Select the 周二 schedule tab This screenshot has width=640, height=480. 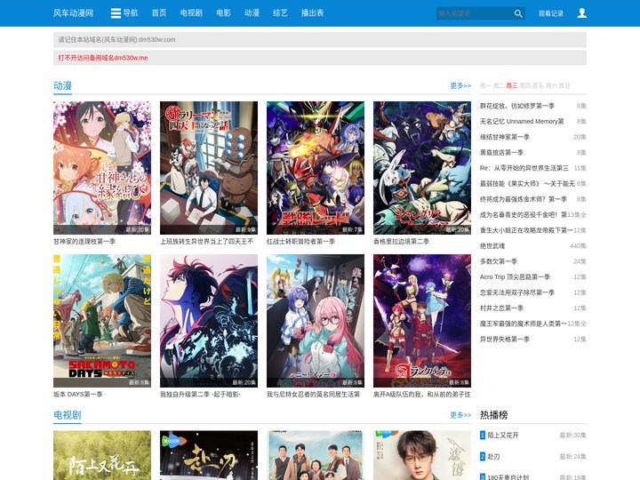pos(499,85)
